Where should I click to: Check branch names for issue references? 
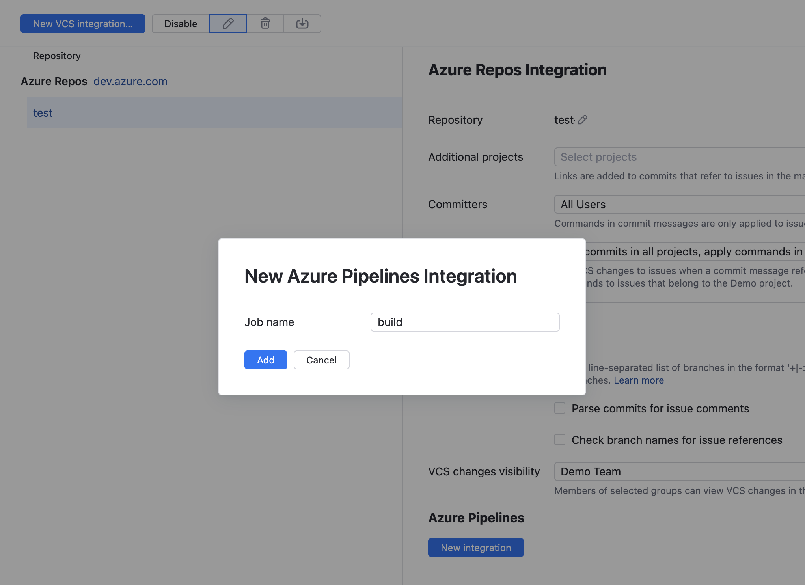[560, 440]
